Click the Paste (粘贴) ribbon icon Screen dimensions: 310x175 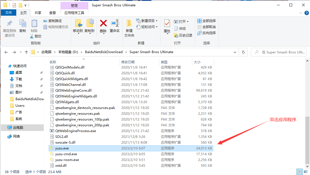coord(34,24)
